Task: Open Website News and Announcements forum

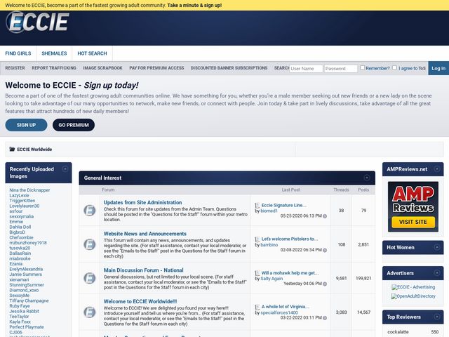Action: point(145,234)
